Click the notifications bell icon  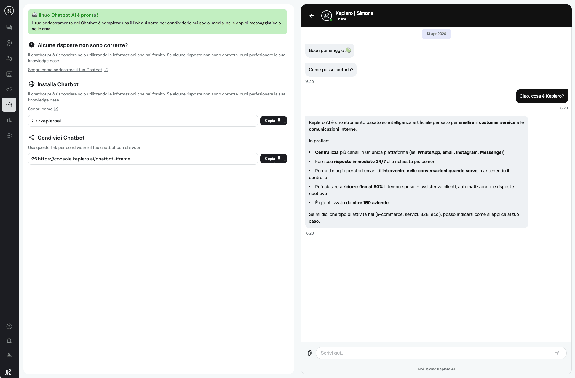click(x=9, y=341)
